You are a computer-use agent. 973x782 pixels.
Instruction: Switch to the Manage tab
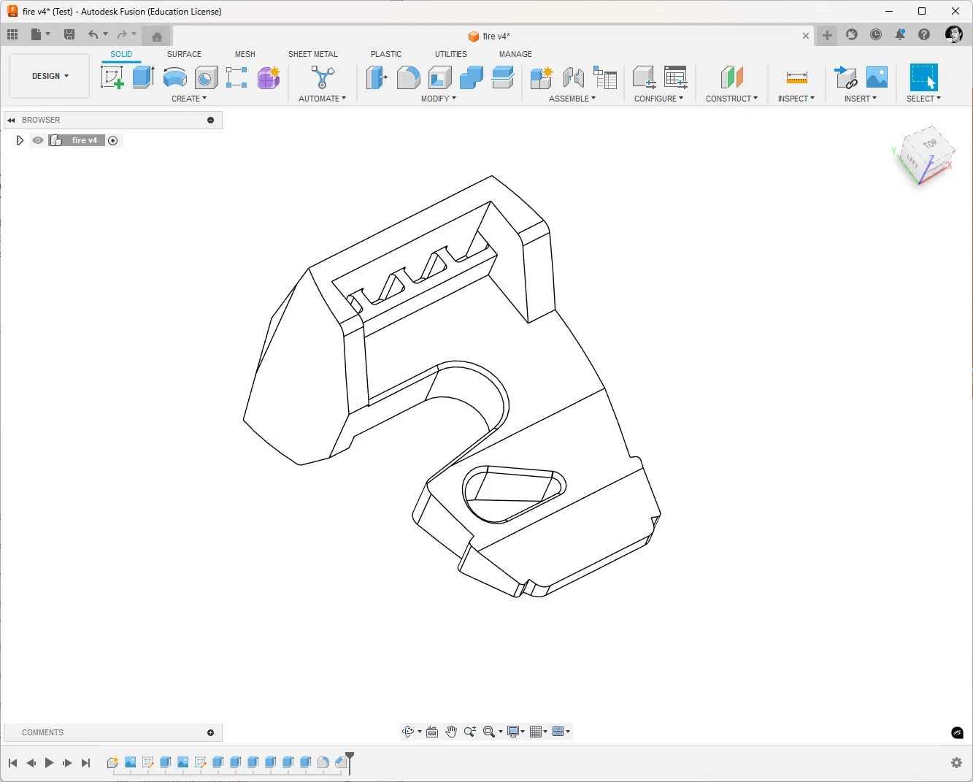pos(515,54)
